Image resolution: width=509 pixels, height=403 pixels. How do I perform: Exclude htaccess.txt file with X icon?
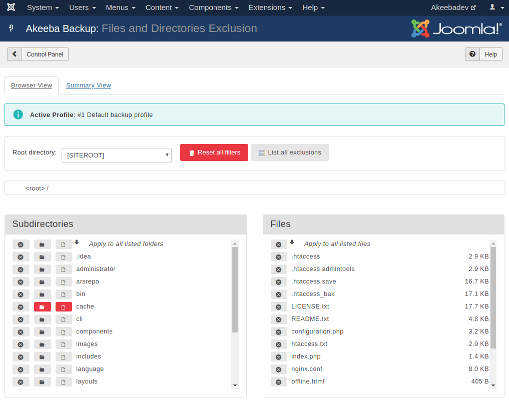click(x=279, y=344)
